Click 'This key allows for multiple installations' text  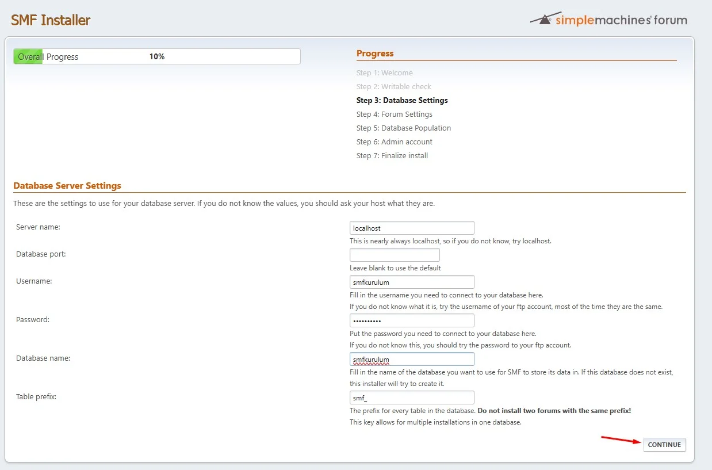click(x=435, y=422)
